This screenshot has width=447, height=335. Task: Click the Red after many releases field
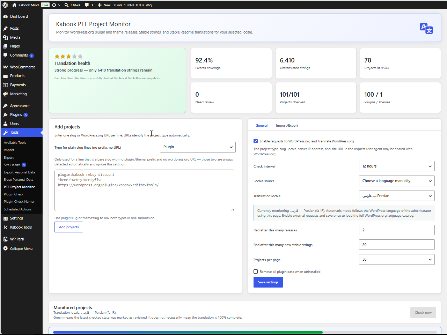point(397,230)
